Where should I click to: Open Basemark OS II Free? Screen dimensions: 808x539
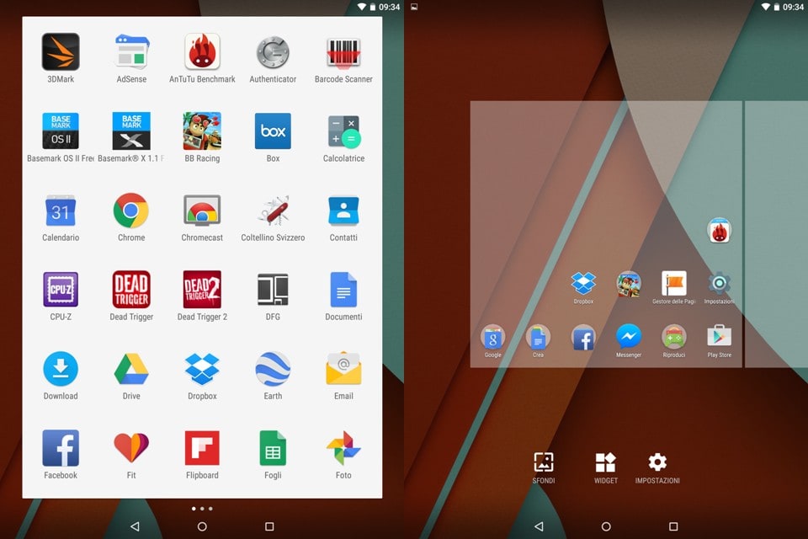point(61,131)
